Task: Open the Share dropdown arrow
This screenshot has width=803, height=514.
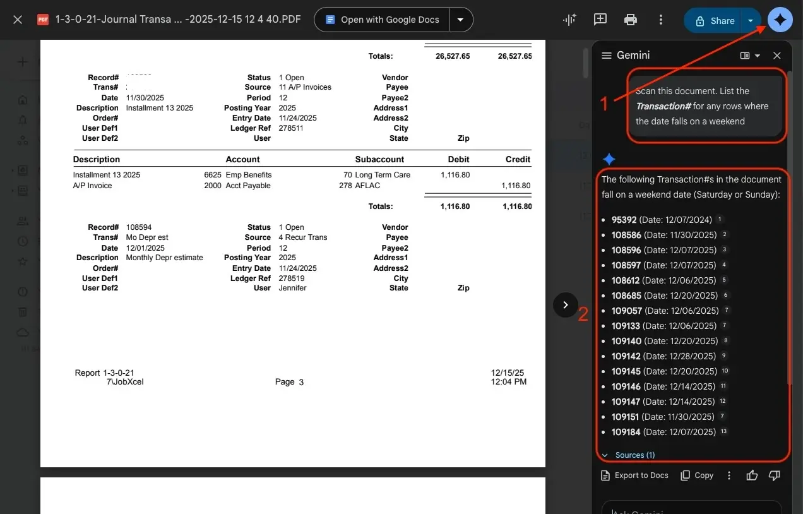Action: pyautogui.click(x=751, y=20)
